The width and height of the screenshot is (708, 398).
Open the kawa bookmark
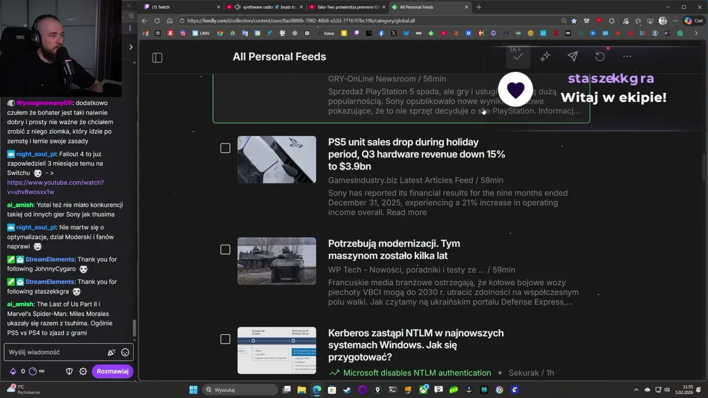pos(326,33)
